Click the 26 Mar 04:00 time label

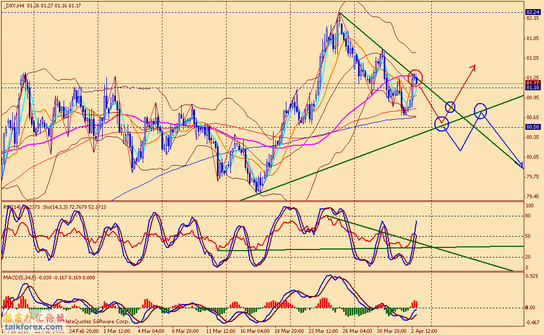[x=358, y=331]
